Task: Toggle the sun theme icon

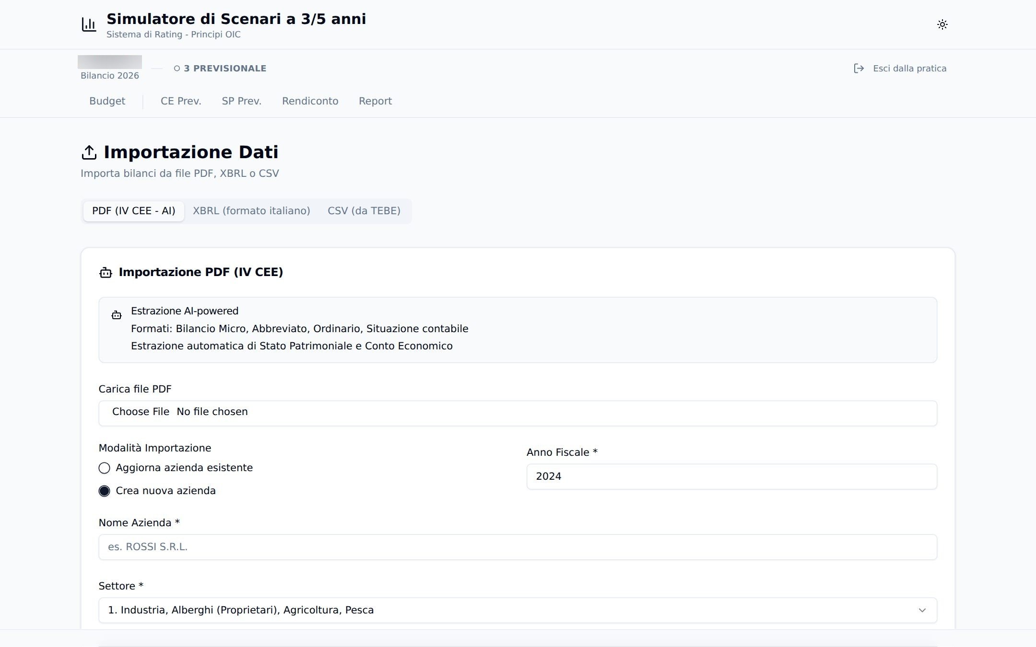Action: (x=942, y=24)
